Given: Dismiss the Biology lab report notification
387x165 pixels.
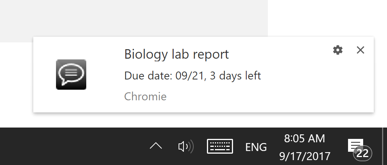Looking at the screenshot, I should point(361,50).
